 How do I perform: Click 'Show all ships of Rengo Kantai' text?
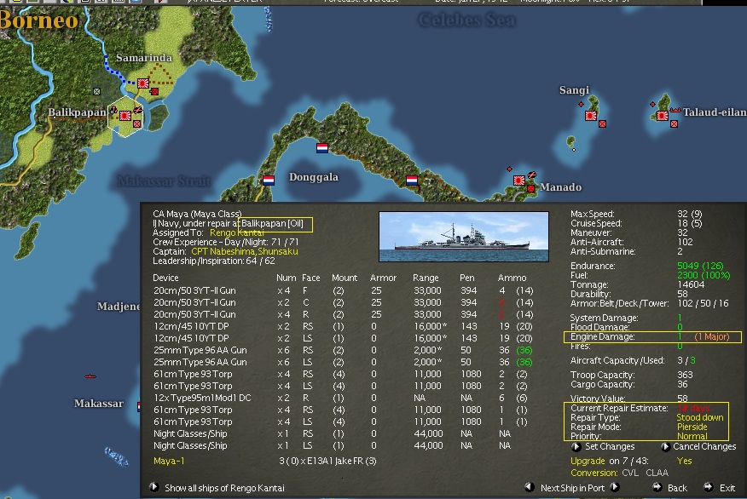point(224,488)
